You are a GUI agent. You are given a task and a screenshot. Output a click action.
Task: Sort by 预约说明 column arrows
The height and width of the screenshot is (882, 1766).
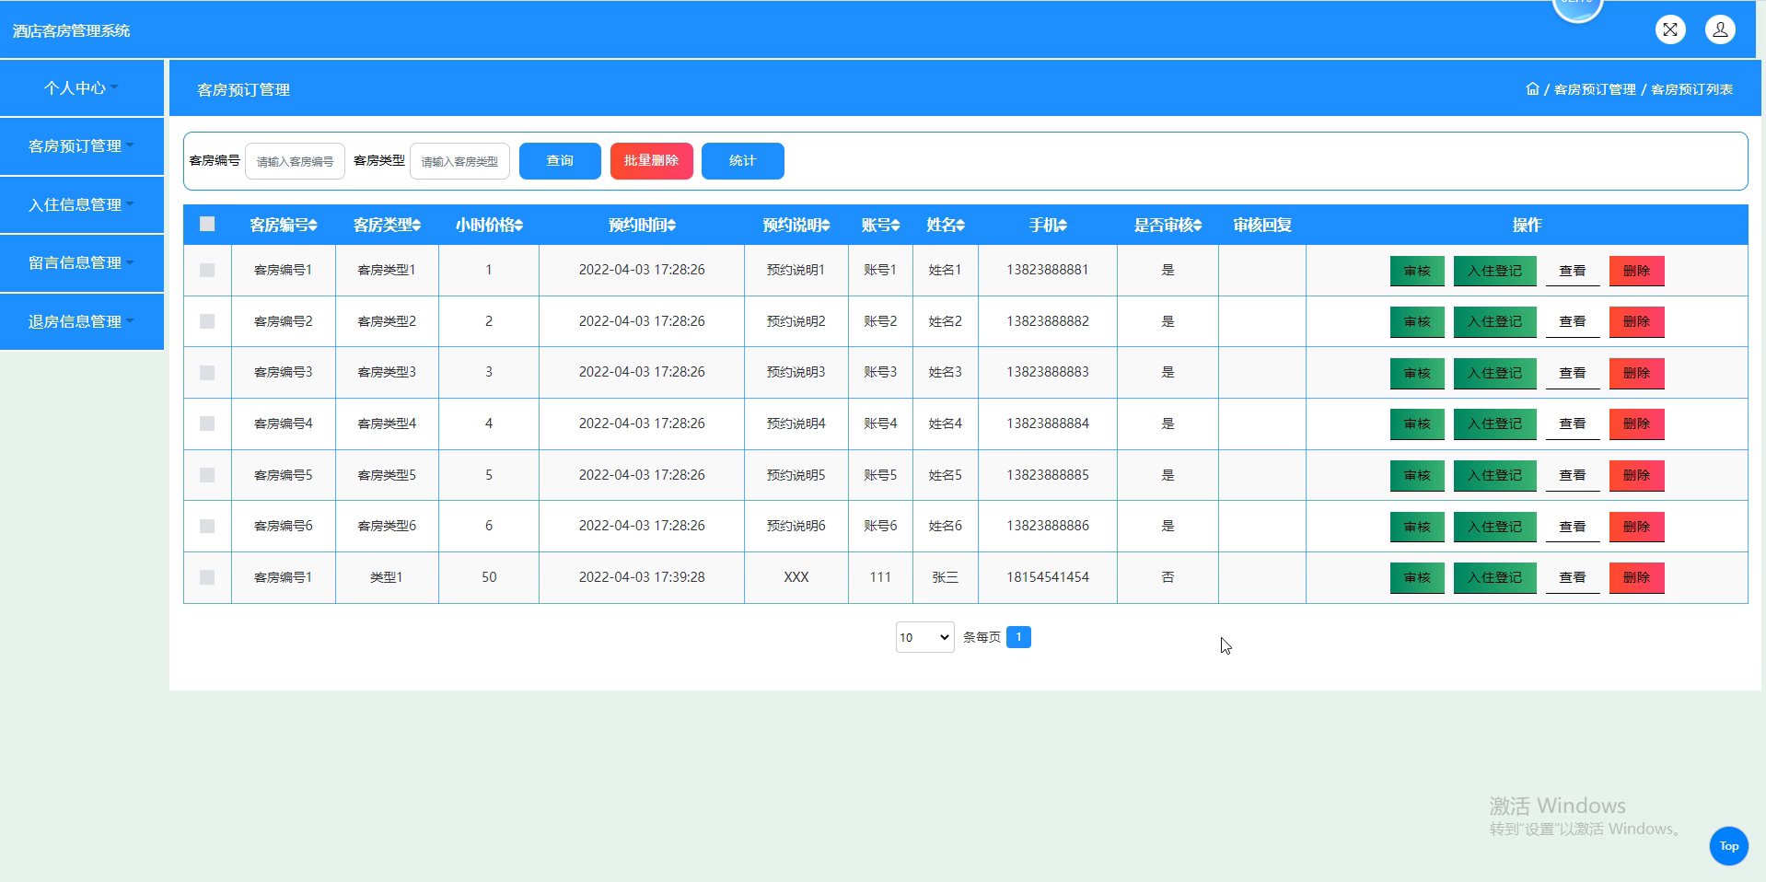tap(826, 226)
